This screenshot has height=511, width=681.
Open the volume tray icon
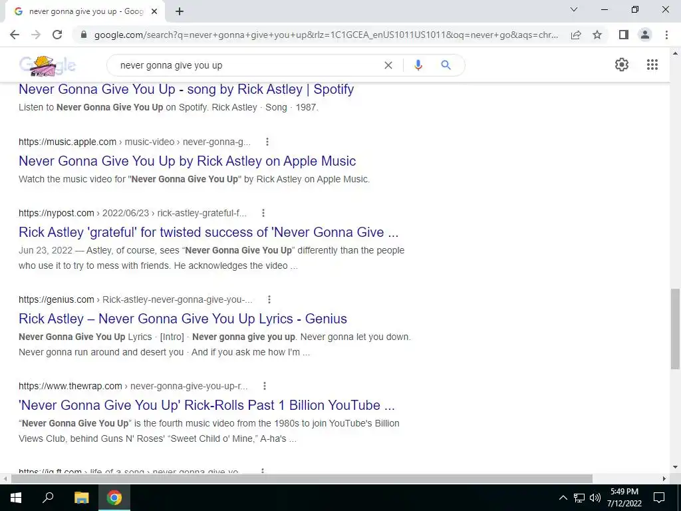595,498
